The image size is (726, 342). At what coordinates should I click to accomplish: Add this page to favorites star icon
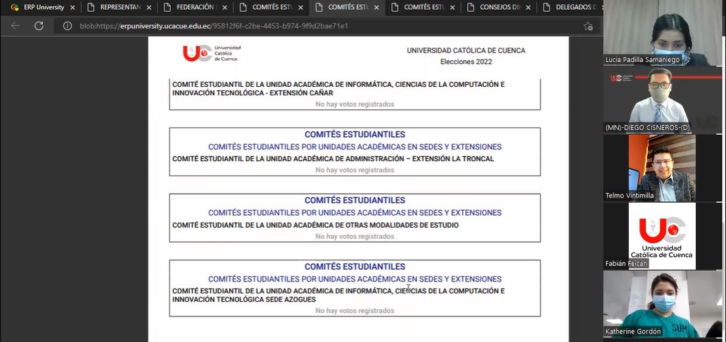[588, 26]
